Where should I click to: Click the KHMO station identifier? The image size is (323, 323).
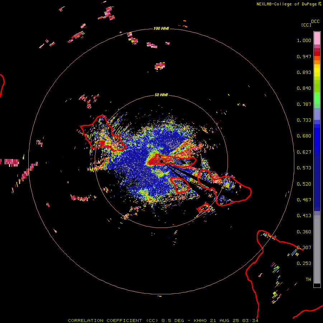[x=200, y=320]
